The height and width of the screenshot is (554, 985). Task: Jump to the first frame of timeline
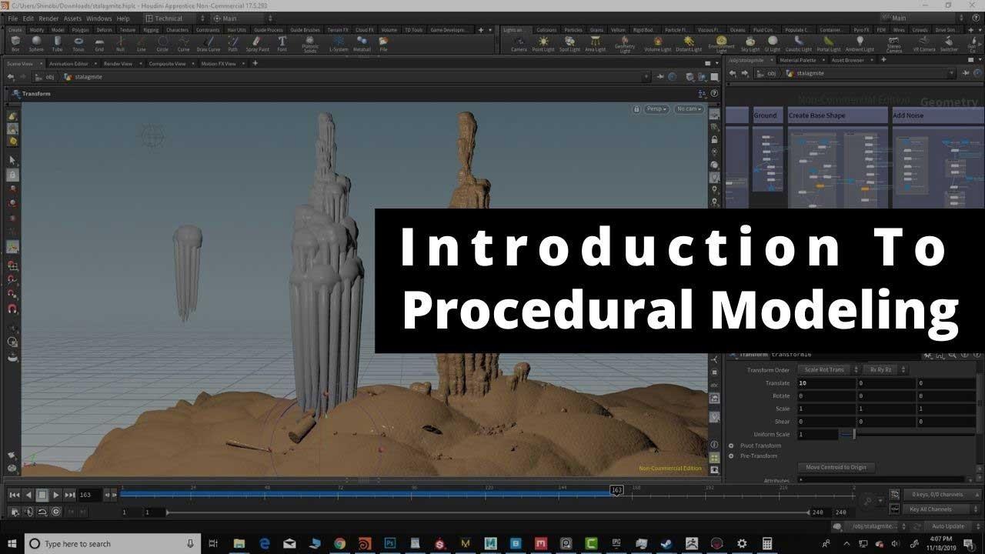15,496
